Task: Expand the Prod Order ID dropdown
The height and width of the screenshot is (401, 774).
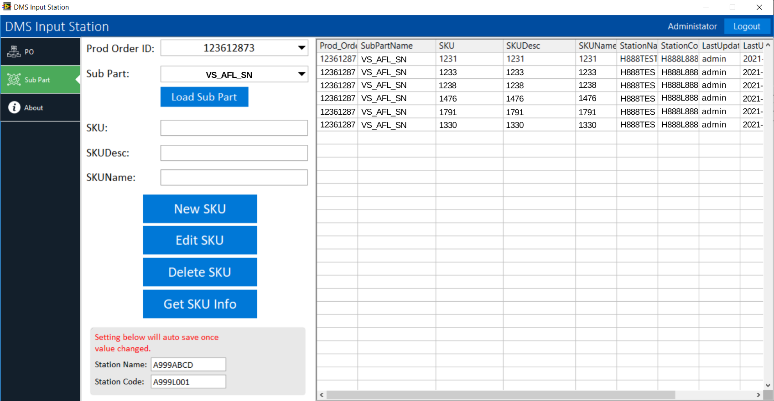Action: [301, 48]
